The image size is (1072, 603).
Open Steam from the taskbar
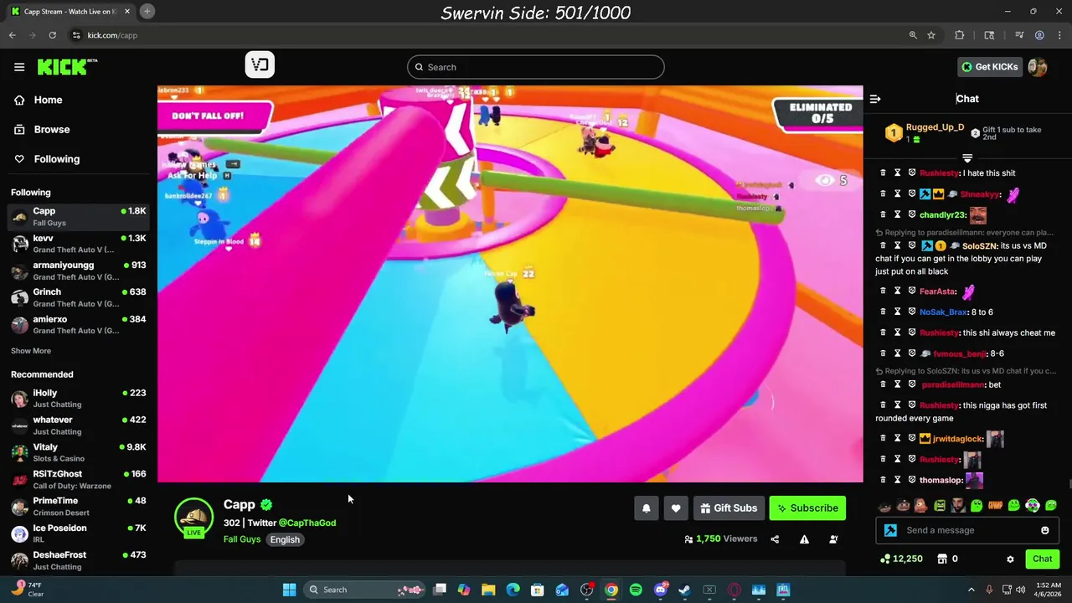click(x=684, y=590)
